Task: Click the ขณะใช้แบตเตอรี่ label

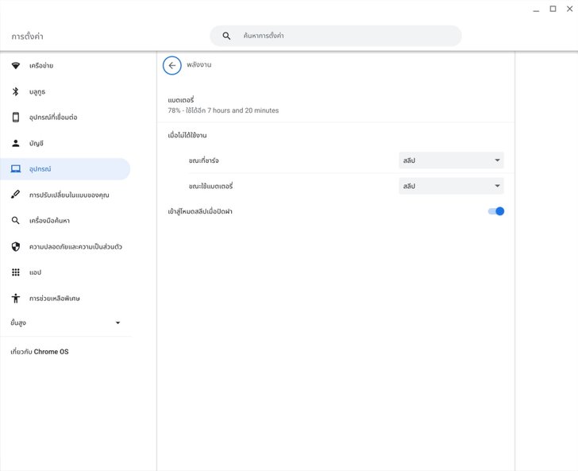Action: pyautogui.click(x=210, y=186)
